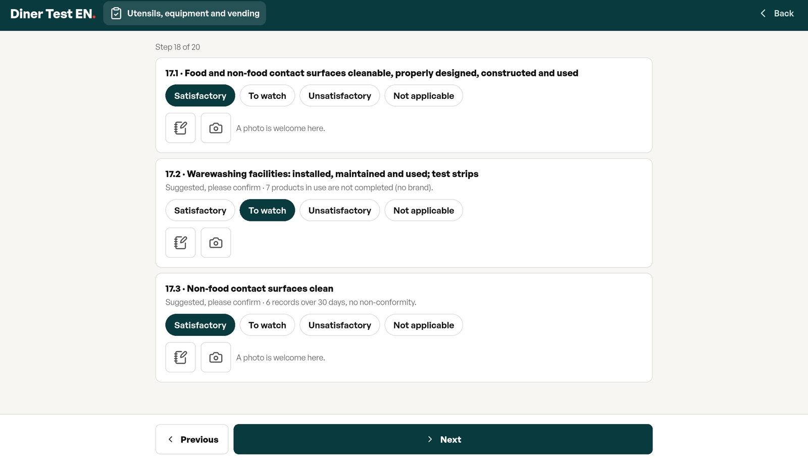Click the Step 18 of 20 indicator
808x460 pixels.
click(178, 47)
